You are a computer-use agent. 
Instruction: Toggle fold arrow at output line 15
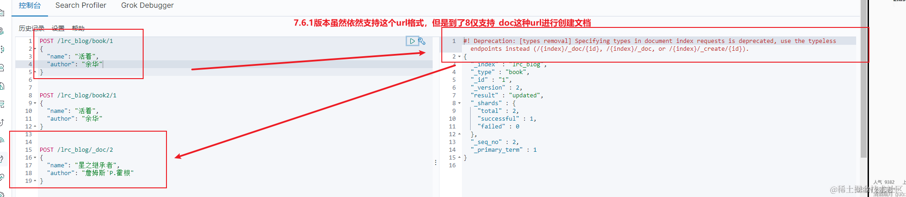[460, 158]
